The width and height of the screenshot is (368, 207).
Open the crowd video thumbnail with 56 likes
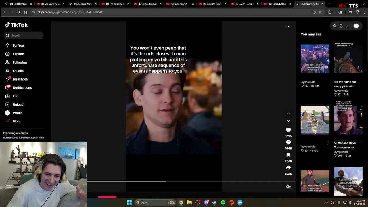[x=315, y=59]
